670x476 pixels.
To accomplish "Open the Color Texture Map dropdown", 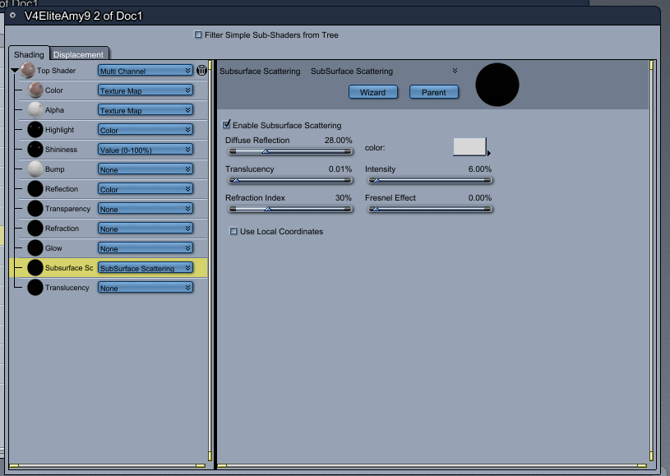I will coord(146,90).
